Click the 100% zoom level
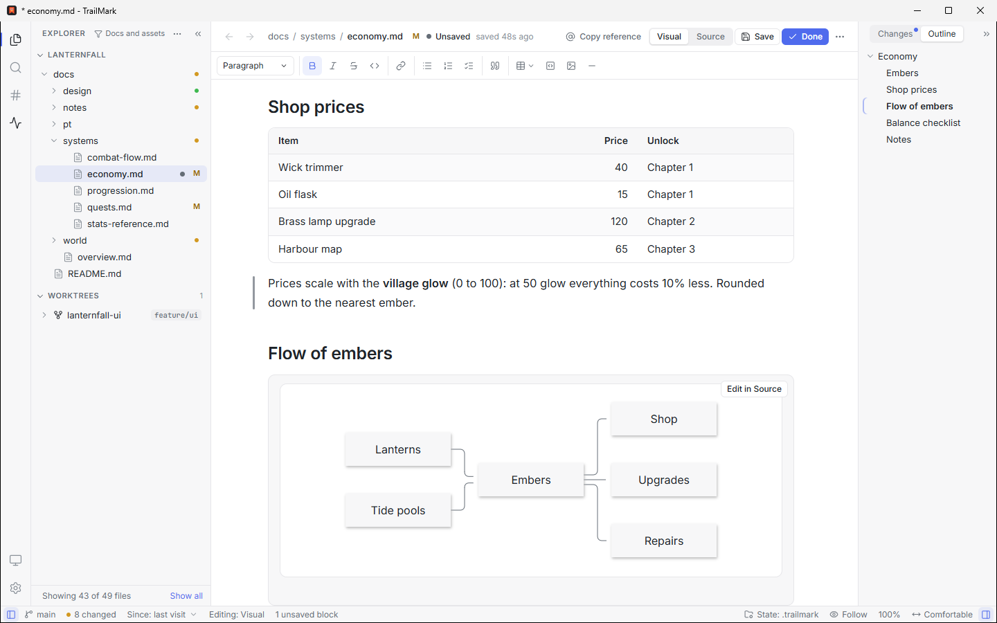This screenshot has height=623, width=997. (x=889, y=615)
